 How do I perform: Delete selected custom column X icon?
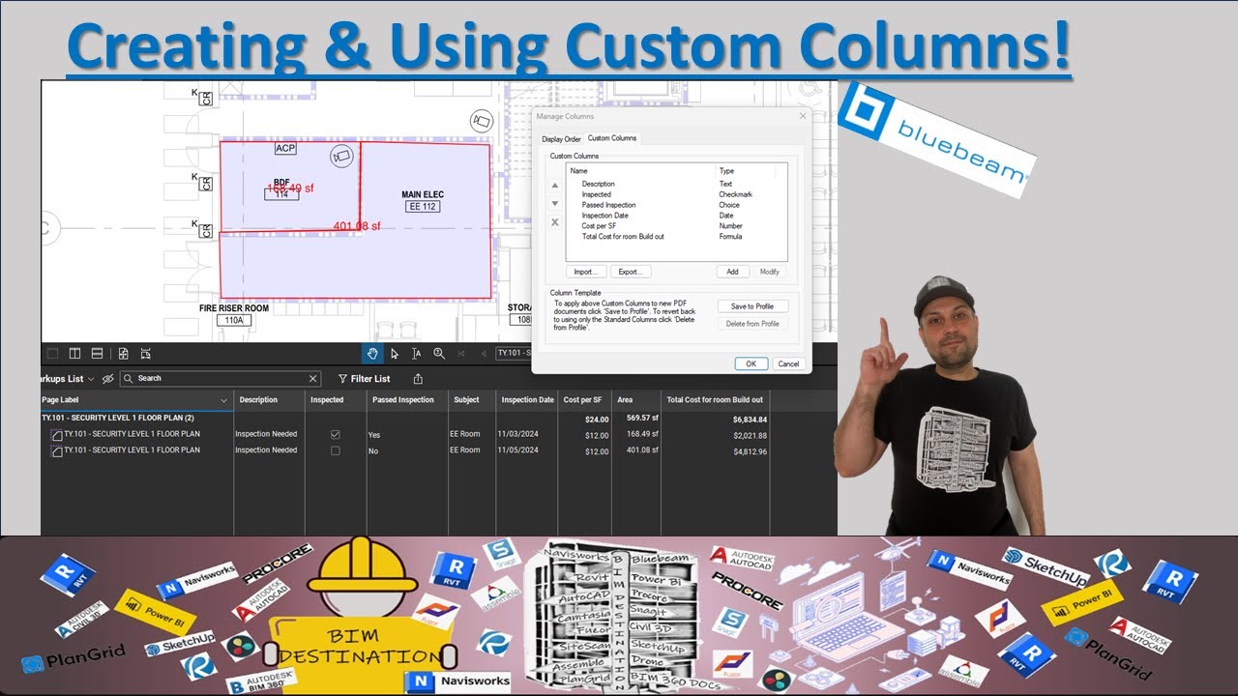pyautogui.click(x=555, y=222)
